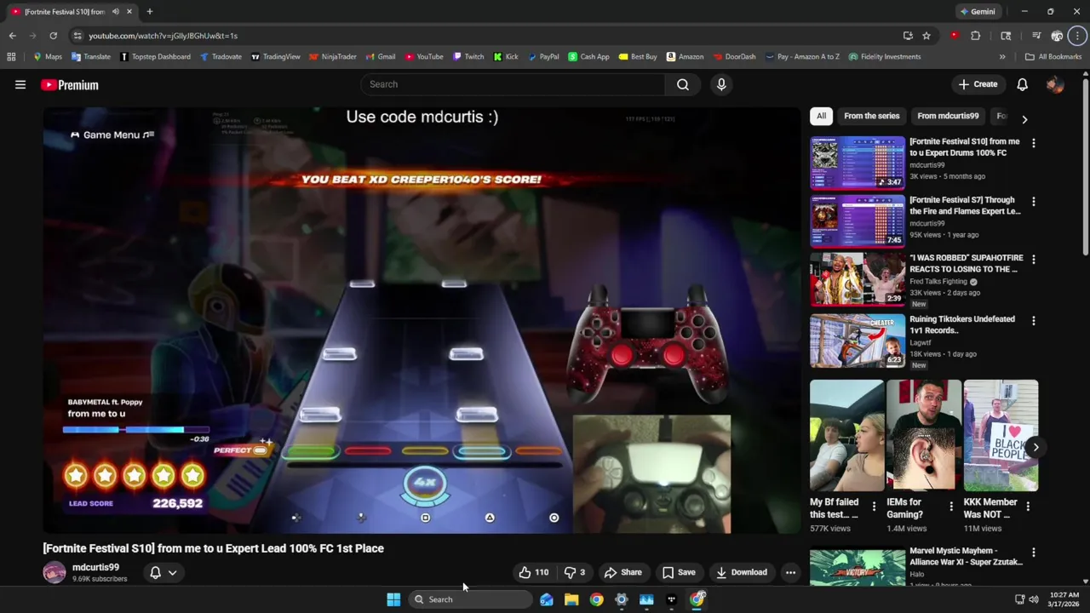Launch File Explorer from taskbar
The image size is (1090, 613).
tap(571, 599)
